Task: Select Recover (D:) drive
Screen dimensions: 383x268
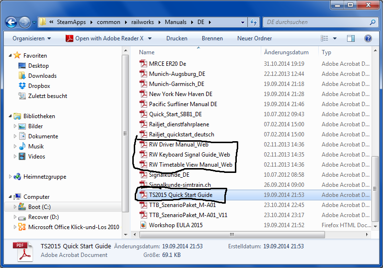Action: pyautogui.click(x=43, y=217)
